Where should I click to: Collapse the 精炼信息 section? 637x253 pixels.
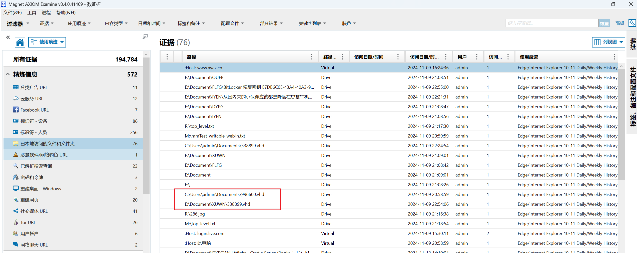[x=8, y=74]
